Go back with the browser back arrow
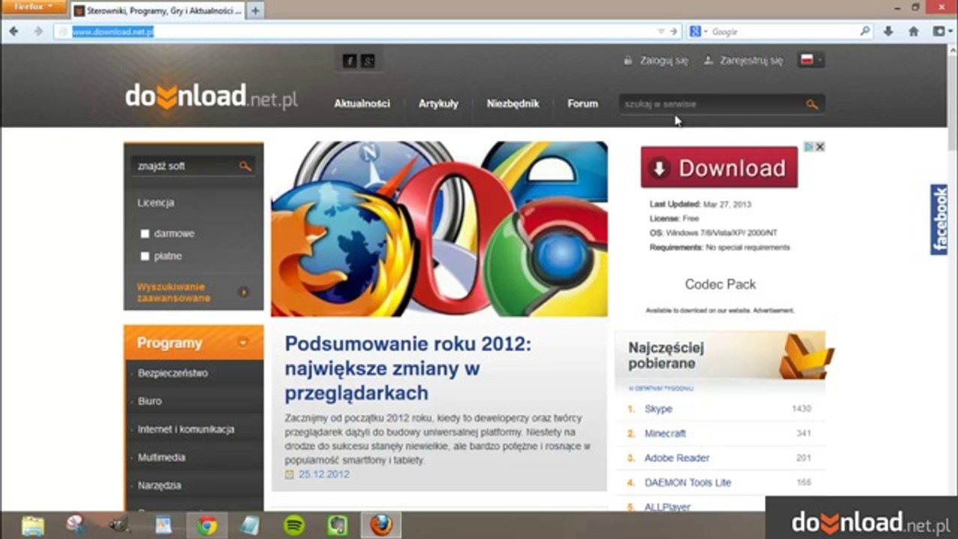This screenshot has width=958, height=539. click(x=13, y=31)
